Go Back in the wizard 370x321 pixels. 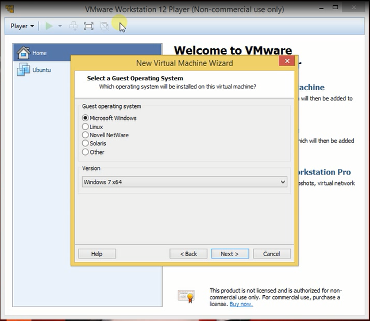pyautogui.click(x=188, y=254)
